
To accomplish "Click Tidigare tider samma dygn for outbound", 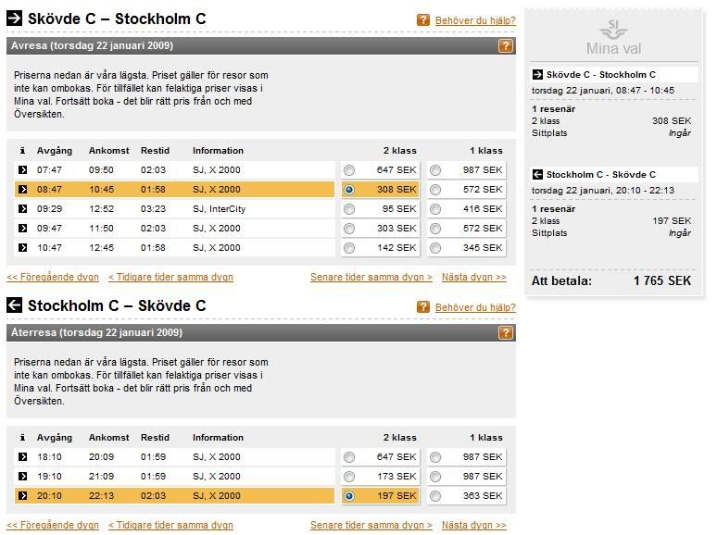I will [x=170, y=277].
